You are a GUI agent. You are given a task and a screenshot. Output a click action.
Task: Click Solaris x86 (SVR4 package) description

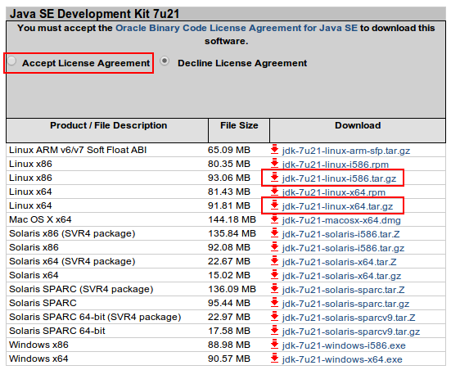pyautogui.click(x=72, y=233)
